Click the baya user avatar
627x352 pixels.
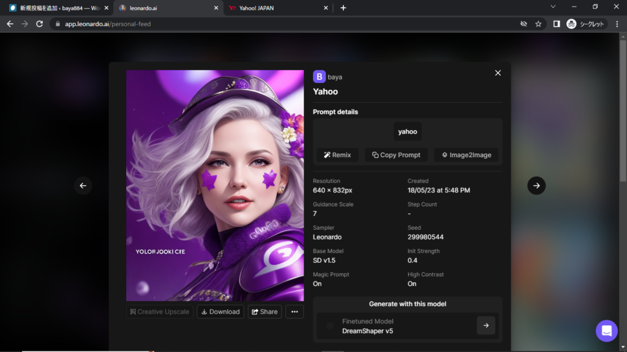(319, 76)
